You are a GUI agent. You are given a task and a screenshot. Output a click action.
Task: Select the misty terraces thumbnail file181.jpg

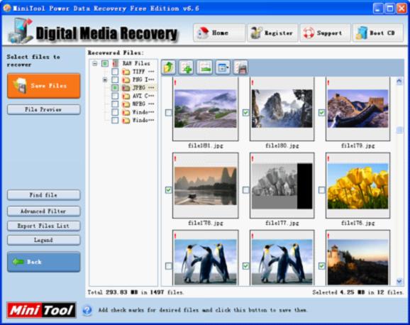tap(206, 109)
